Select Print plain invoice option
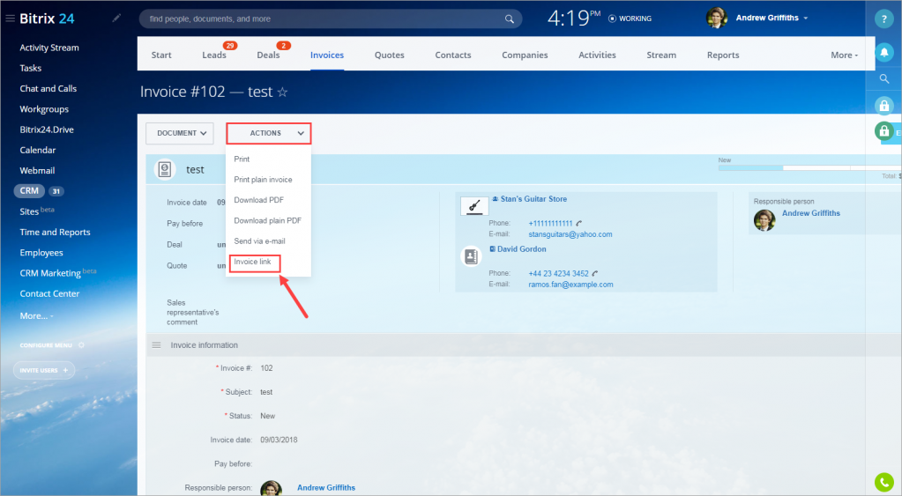Screen dimensions: 902x496 tap(263, 180)
